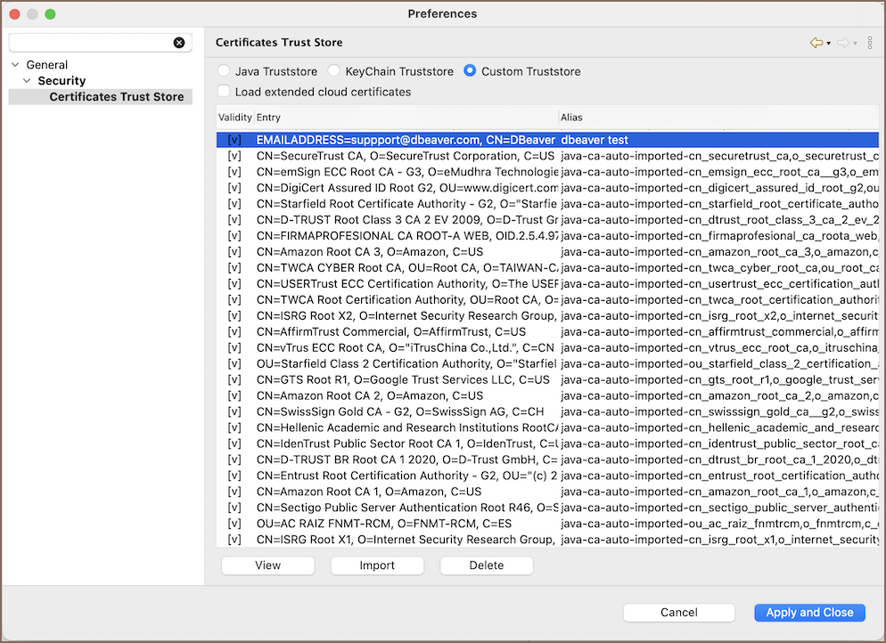Collapse the Security tree node
The image size is (886, 643).
[x=27, y=81]
